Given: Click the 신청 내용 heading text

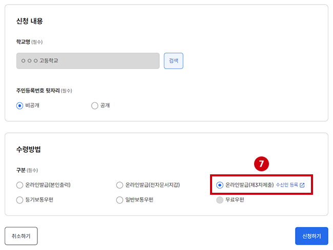Looking at the screenshot, I should coord(30,21).
